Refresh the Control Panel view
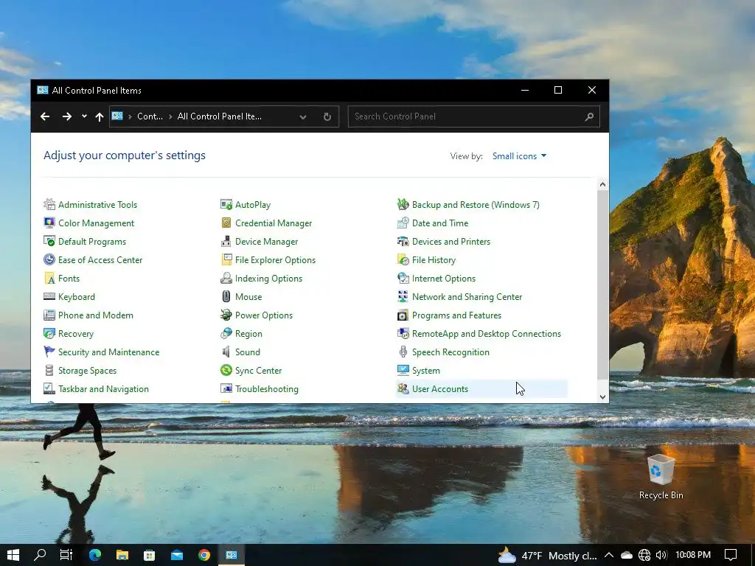The image size is (755, 566). pyautogui.click(x=327, y=116)
